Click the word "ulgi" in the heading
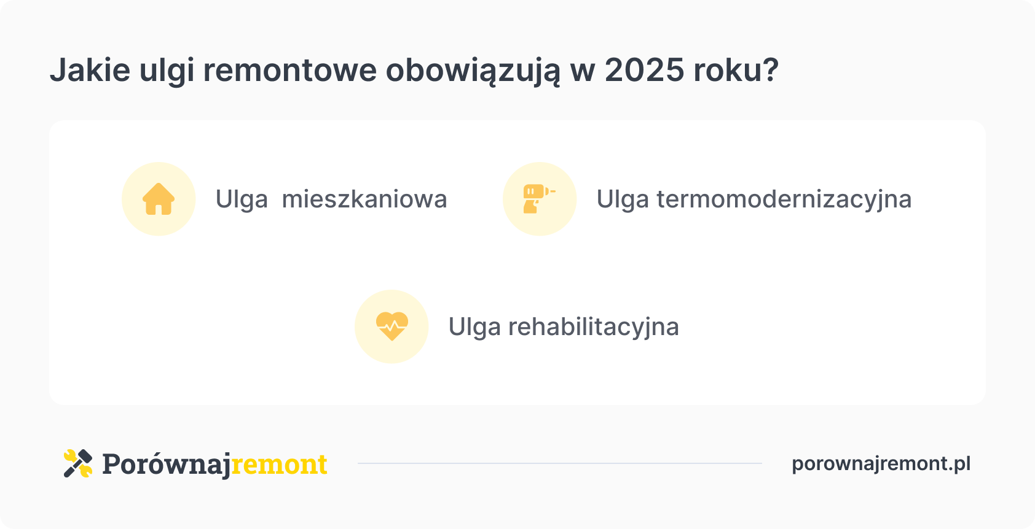 tap(167, 70)
